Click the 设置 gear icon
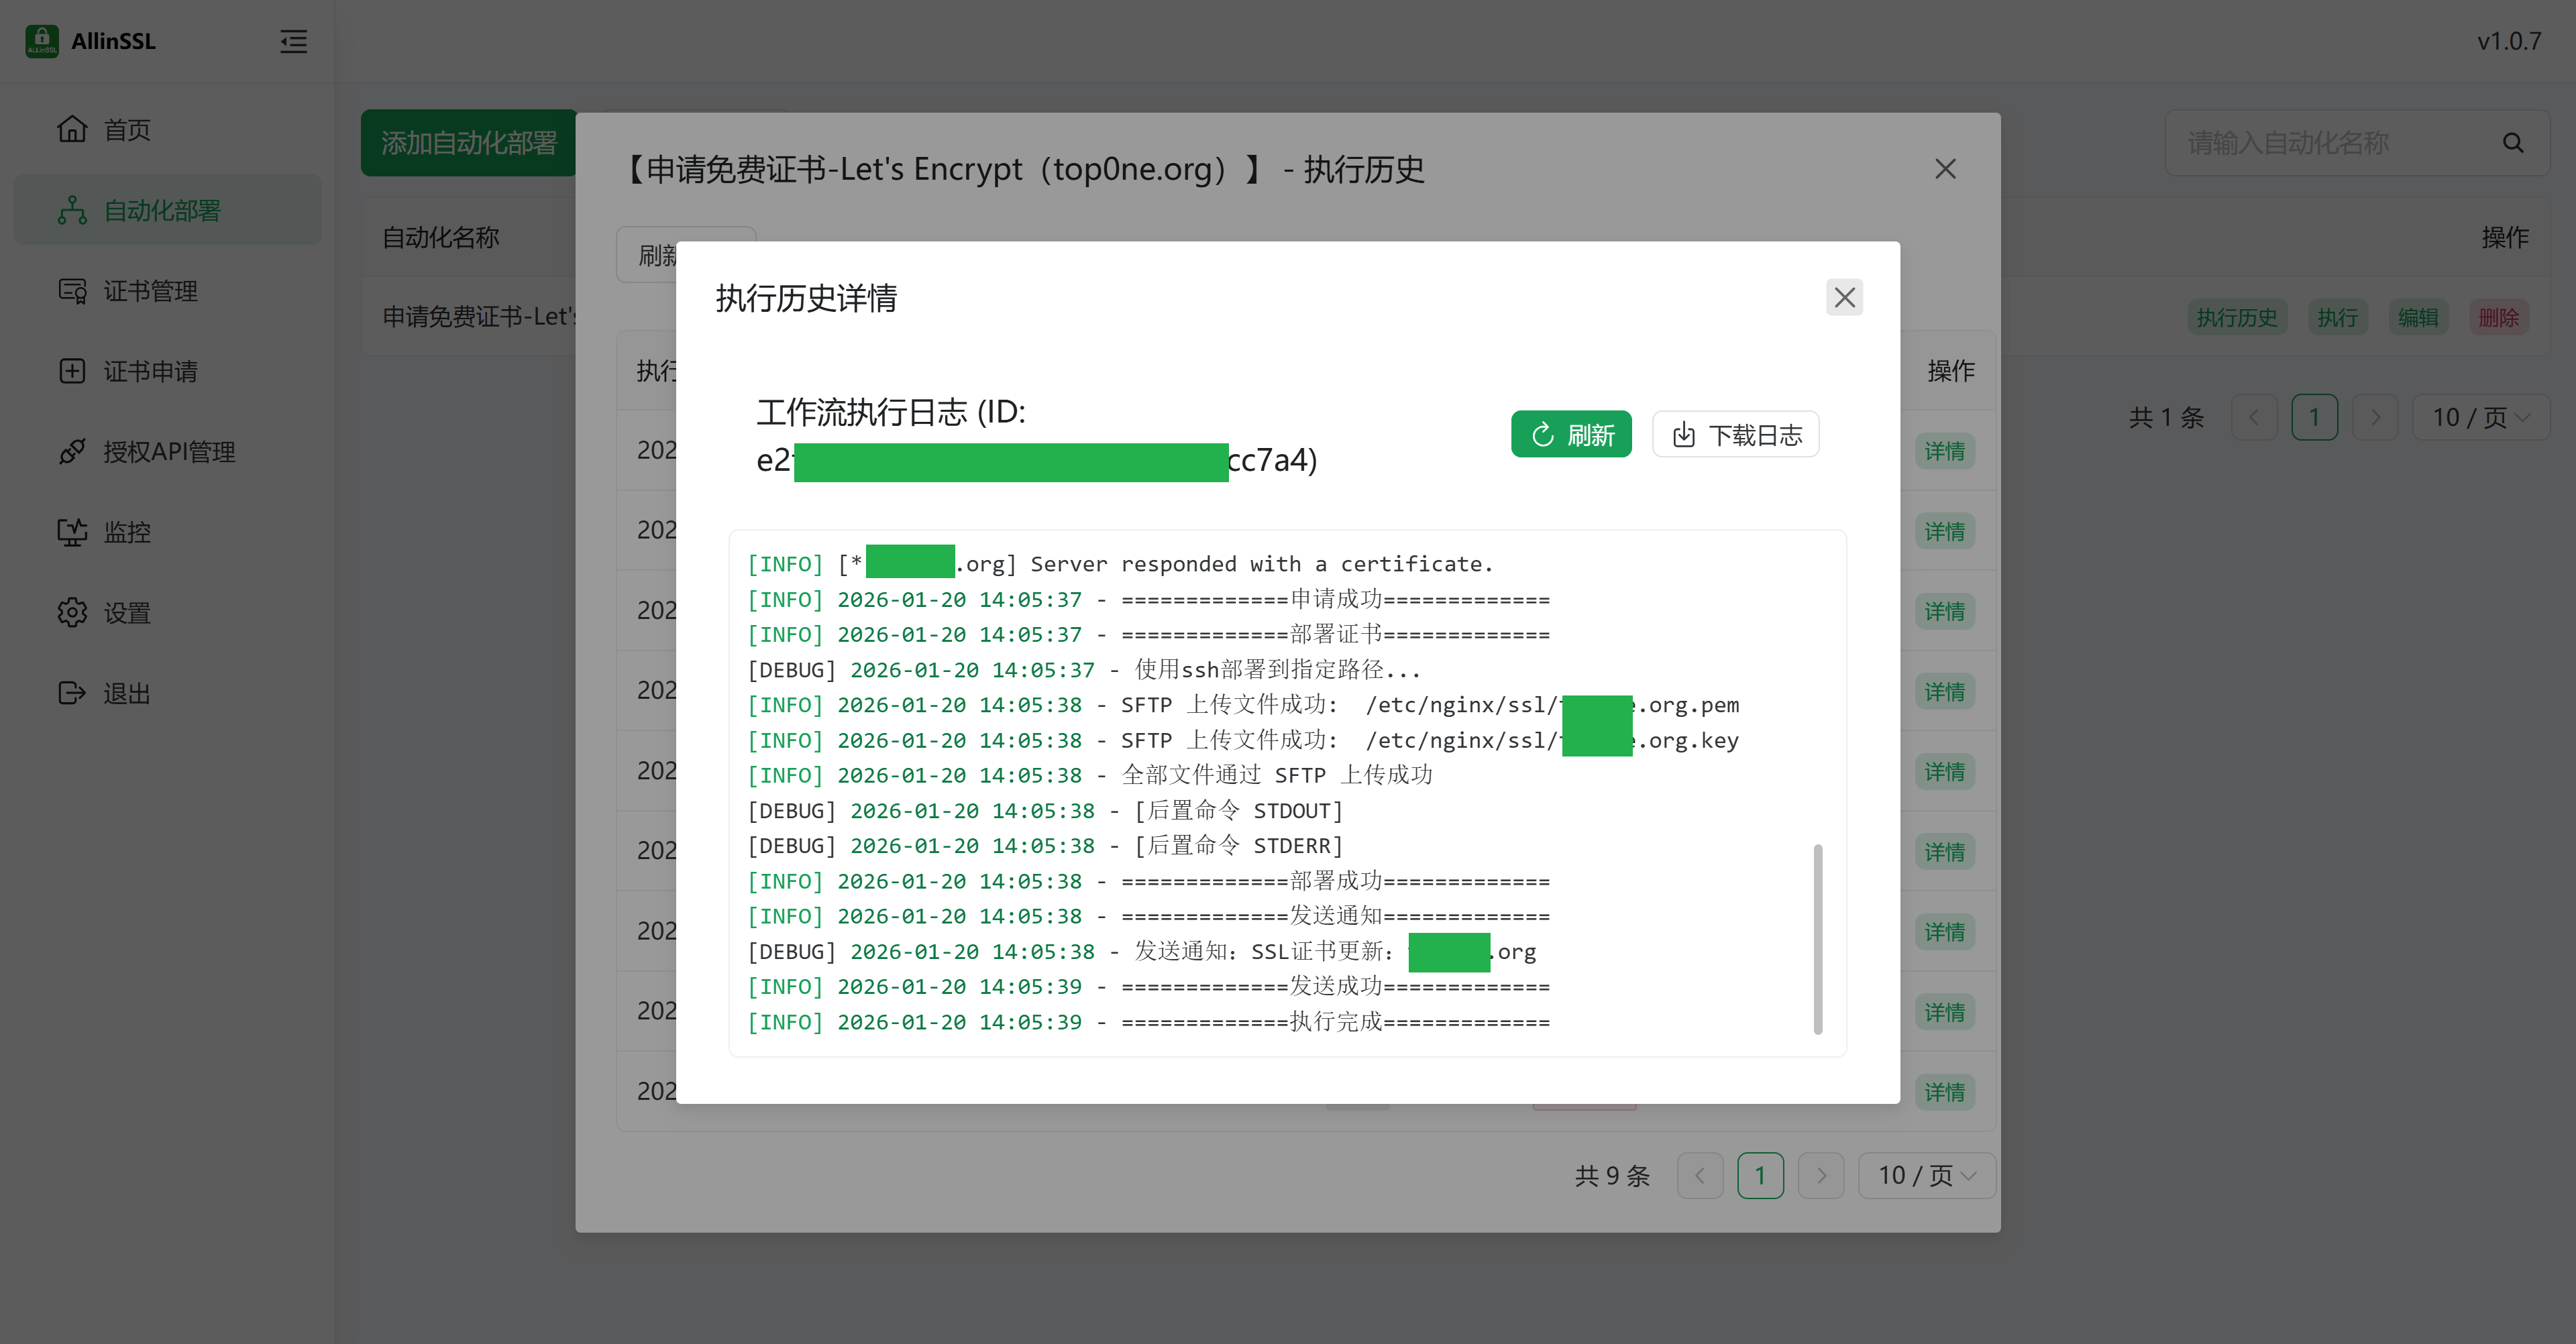Image resolution: width=2576 pixels, height=1344 pixels. point(72,612)
